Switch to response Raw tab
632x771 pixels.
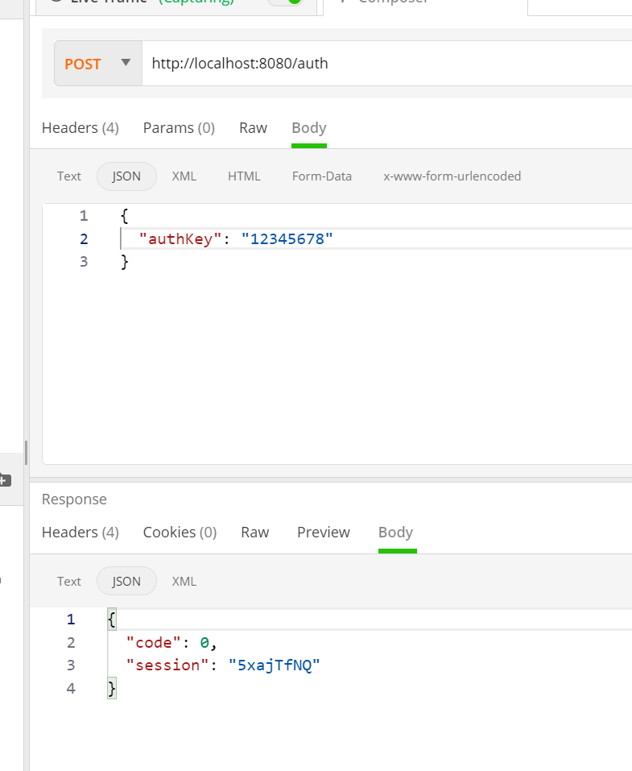[x=255, y=533]
